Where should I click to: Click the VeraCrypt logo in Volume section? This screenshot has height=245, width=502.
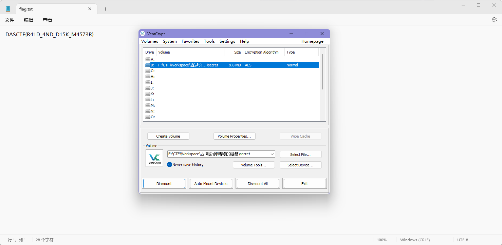tap(154, 158)
